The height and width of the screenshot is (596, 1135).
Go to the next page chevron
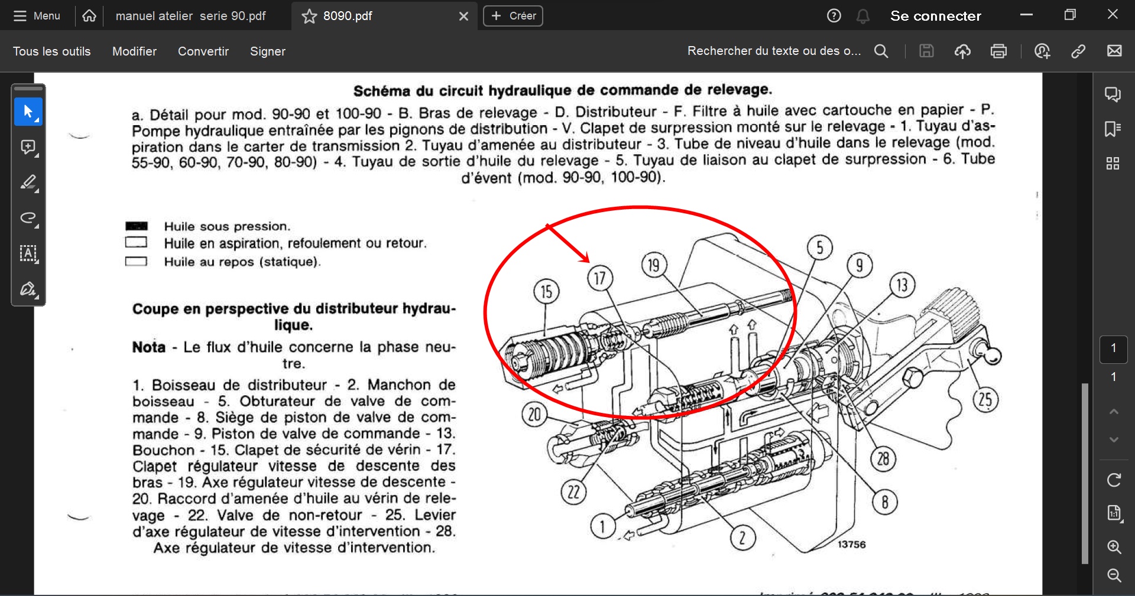1114,440
